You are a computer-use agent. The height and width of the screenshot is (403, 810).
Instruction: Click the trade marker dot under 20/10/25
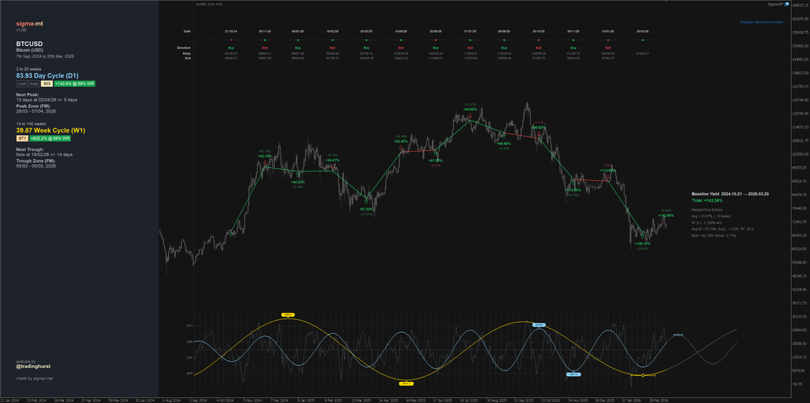[x=539, y=40]
